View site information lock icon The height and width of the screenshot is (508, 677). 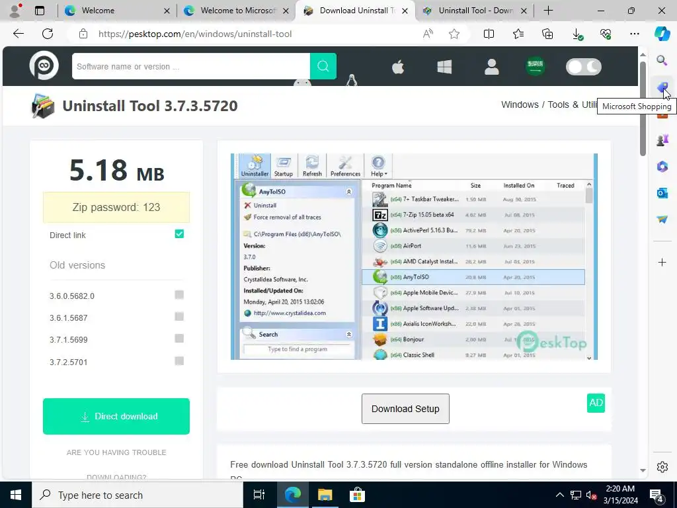[x=83, y=34]
